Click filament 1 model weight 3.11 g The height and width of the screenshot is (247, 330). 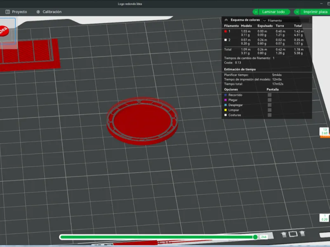point(245,35)
